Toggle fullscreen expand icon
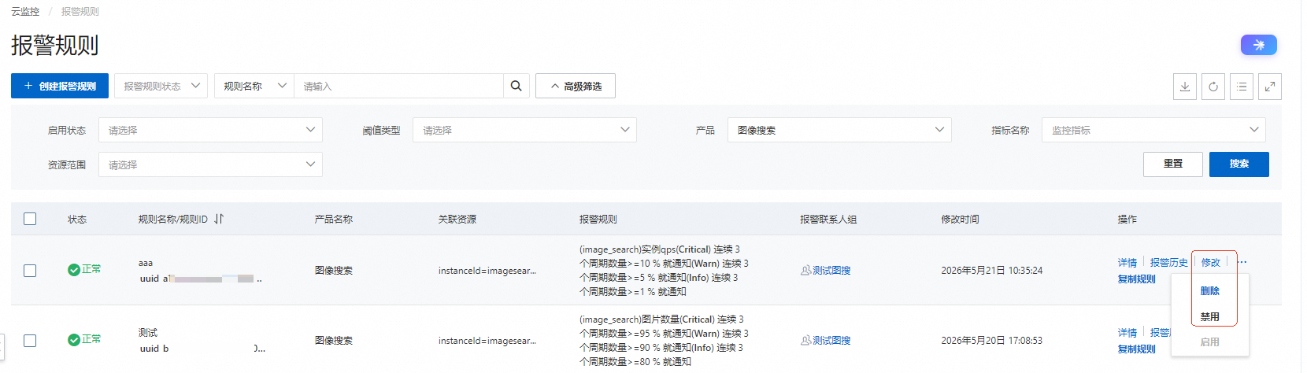The image size is (1307, 373). tap(1270, 87)
